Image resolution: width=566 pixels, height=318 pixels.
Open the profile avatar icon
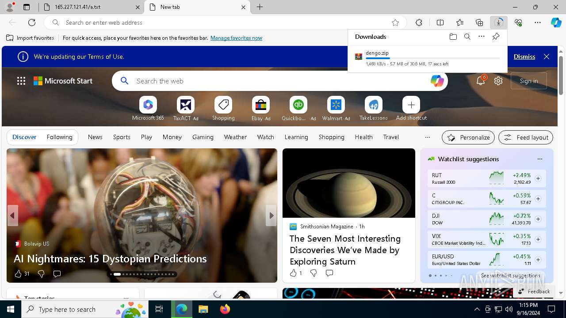(x=10, y=6)
